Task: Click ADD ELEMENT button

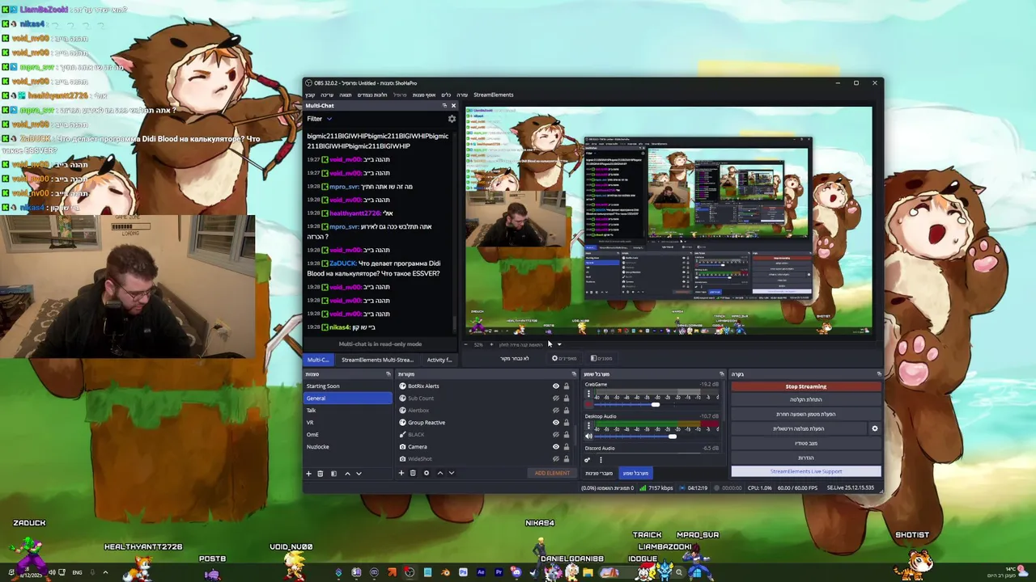Action: coord(552,473)
